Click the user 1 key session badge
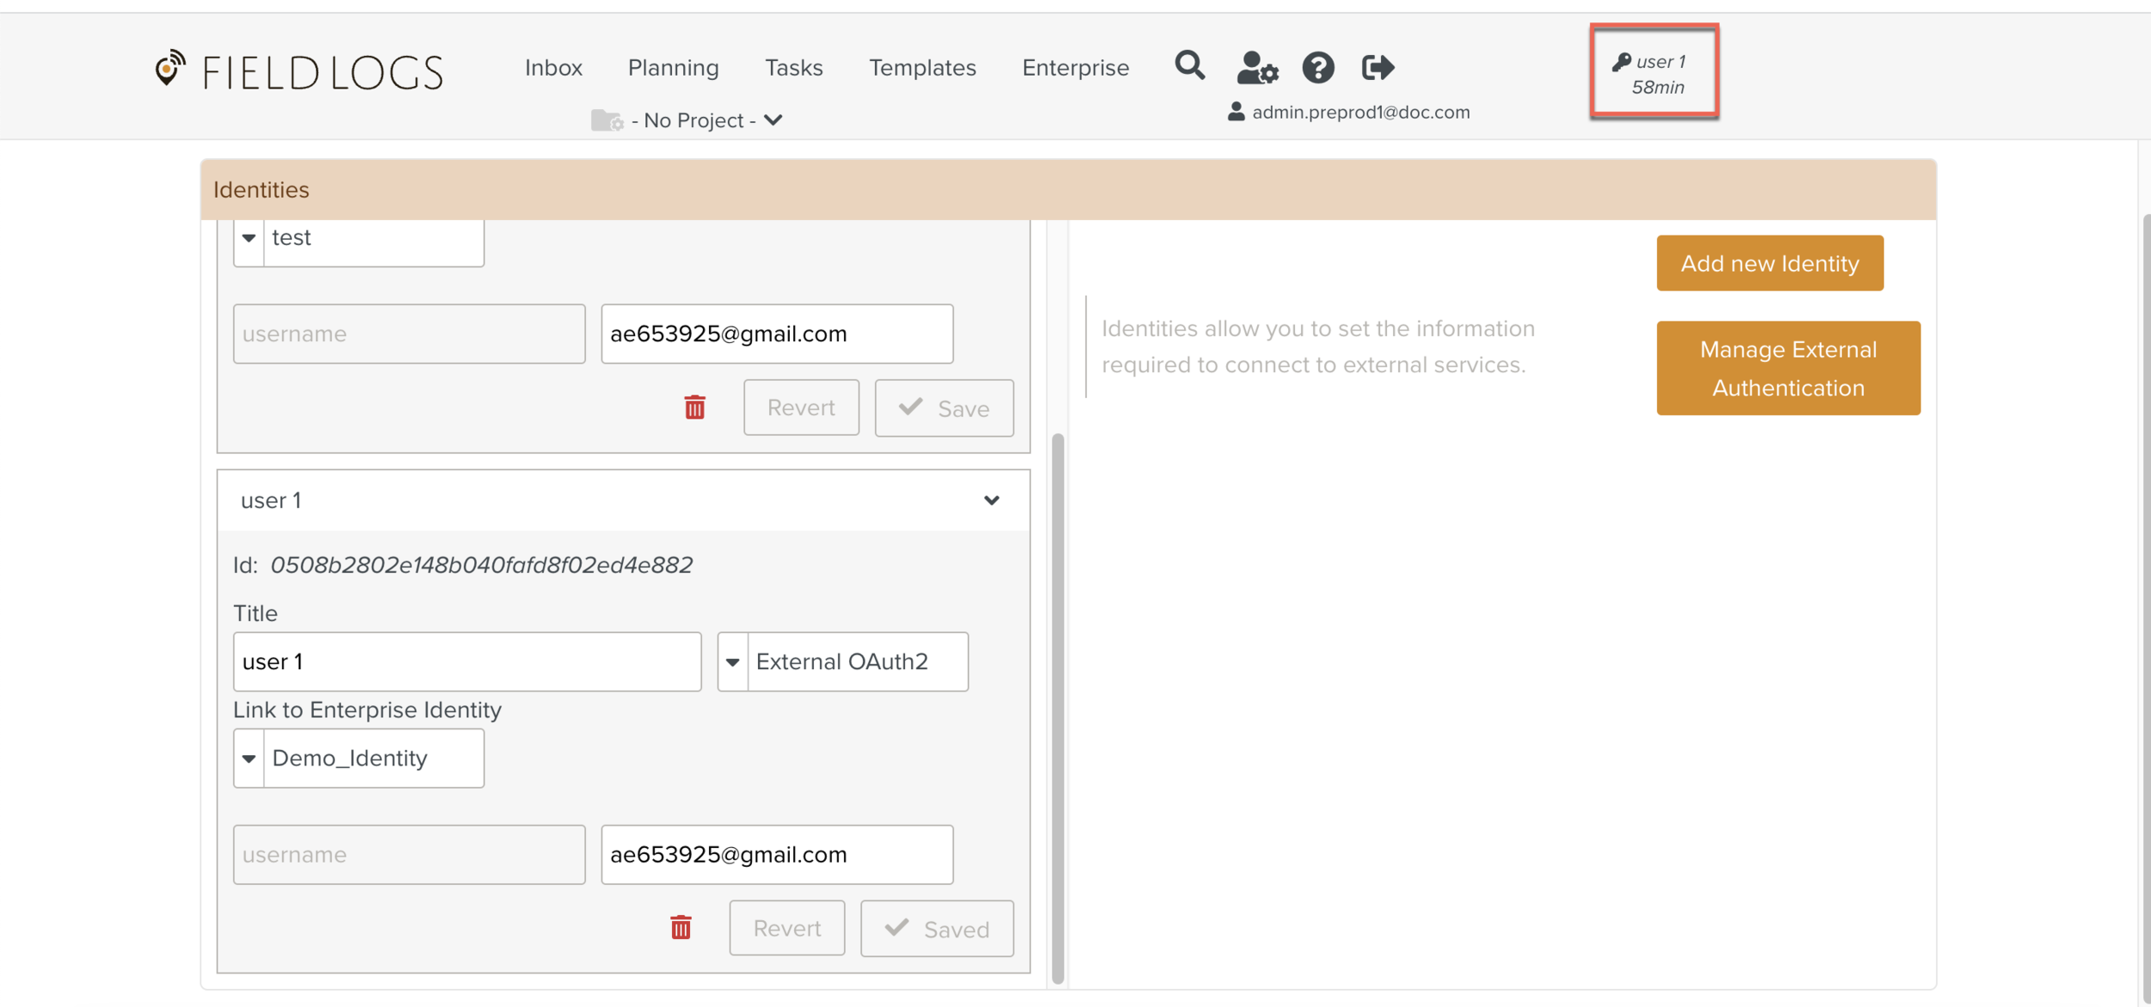This screenshot has width=2151, height=1007. click(x=1654, y=72)
